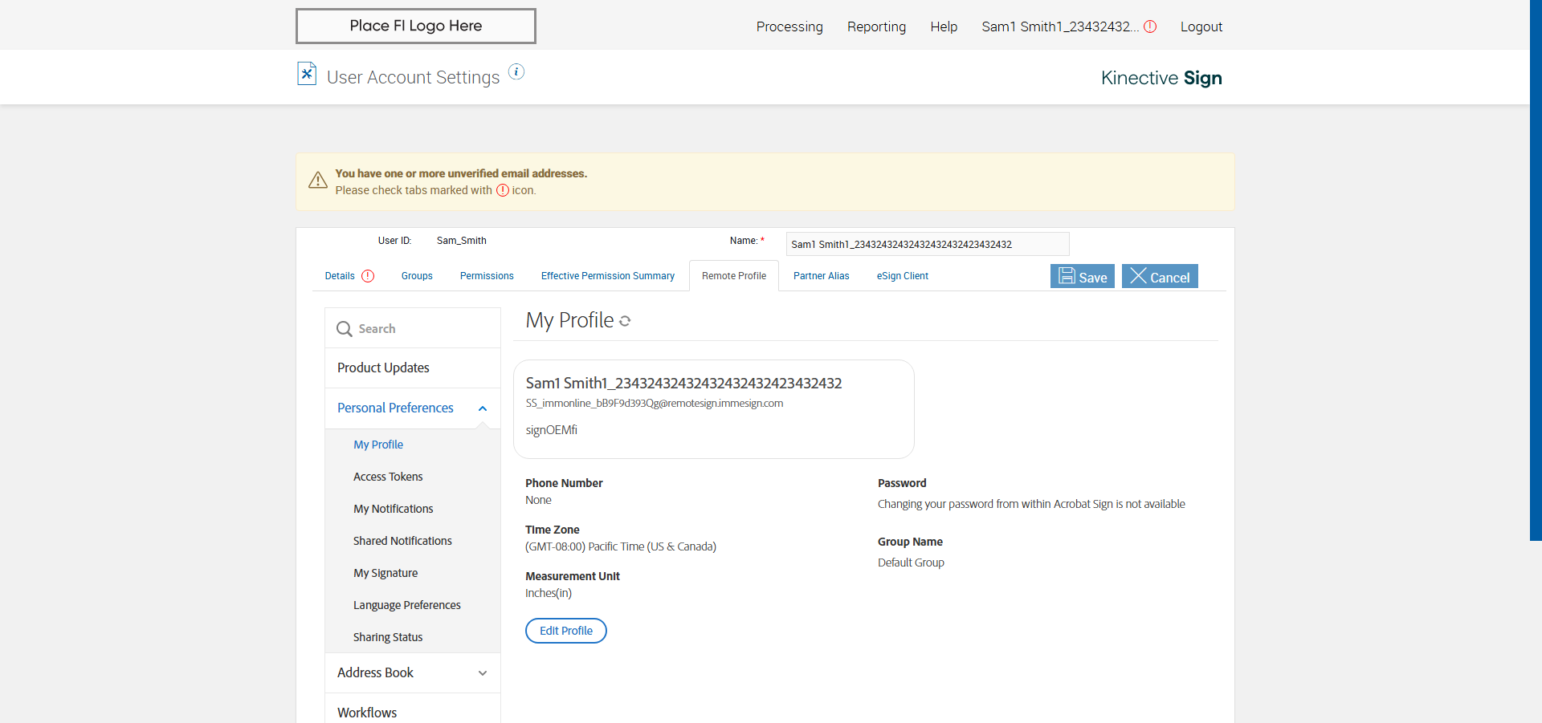Click the alert icon beside the username in header
This screenshot has height=723, width=1542.
pos(1150,26)
